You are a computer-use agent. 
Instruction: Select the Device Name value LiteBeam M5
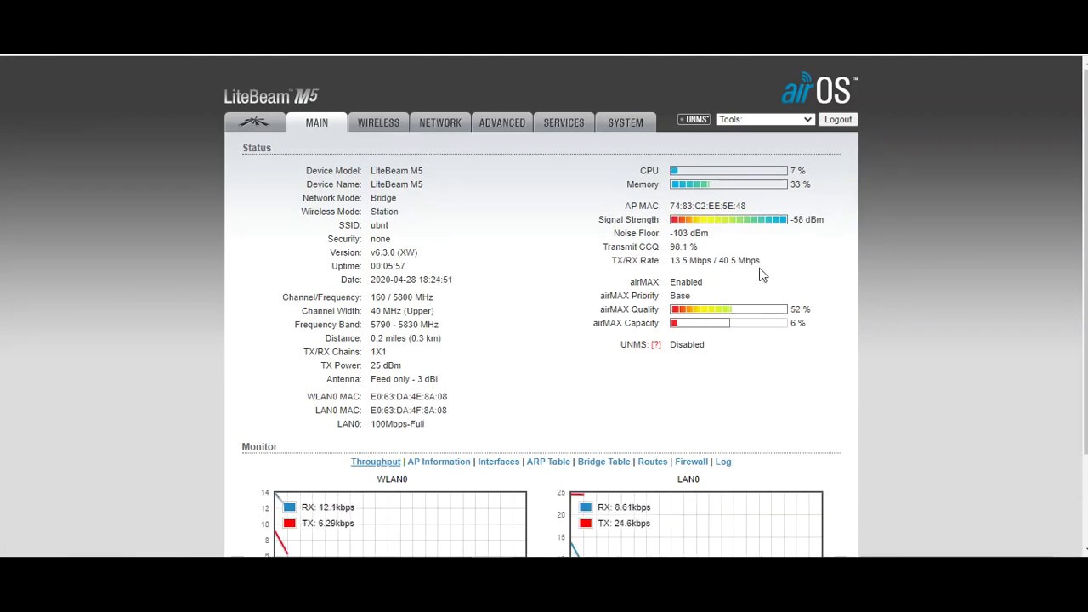click(396, 184)
